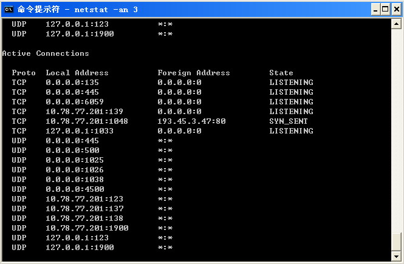This screenshot has height=264, width=404.
Task: Click LISTENING state for port 135
Action: pyautogui.click(x=292, y=83)
